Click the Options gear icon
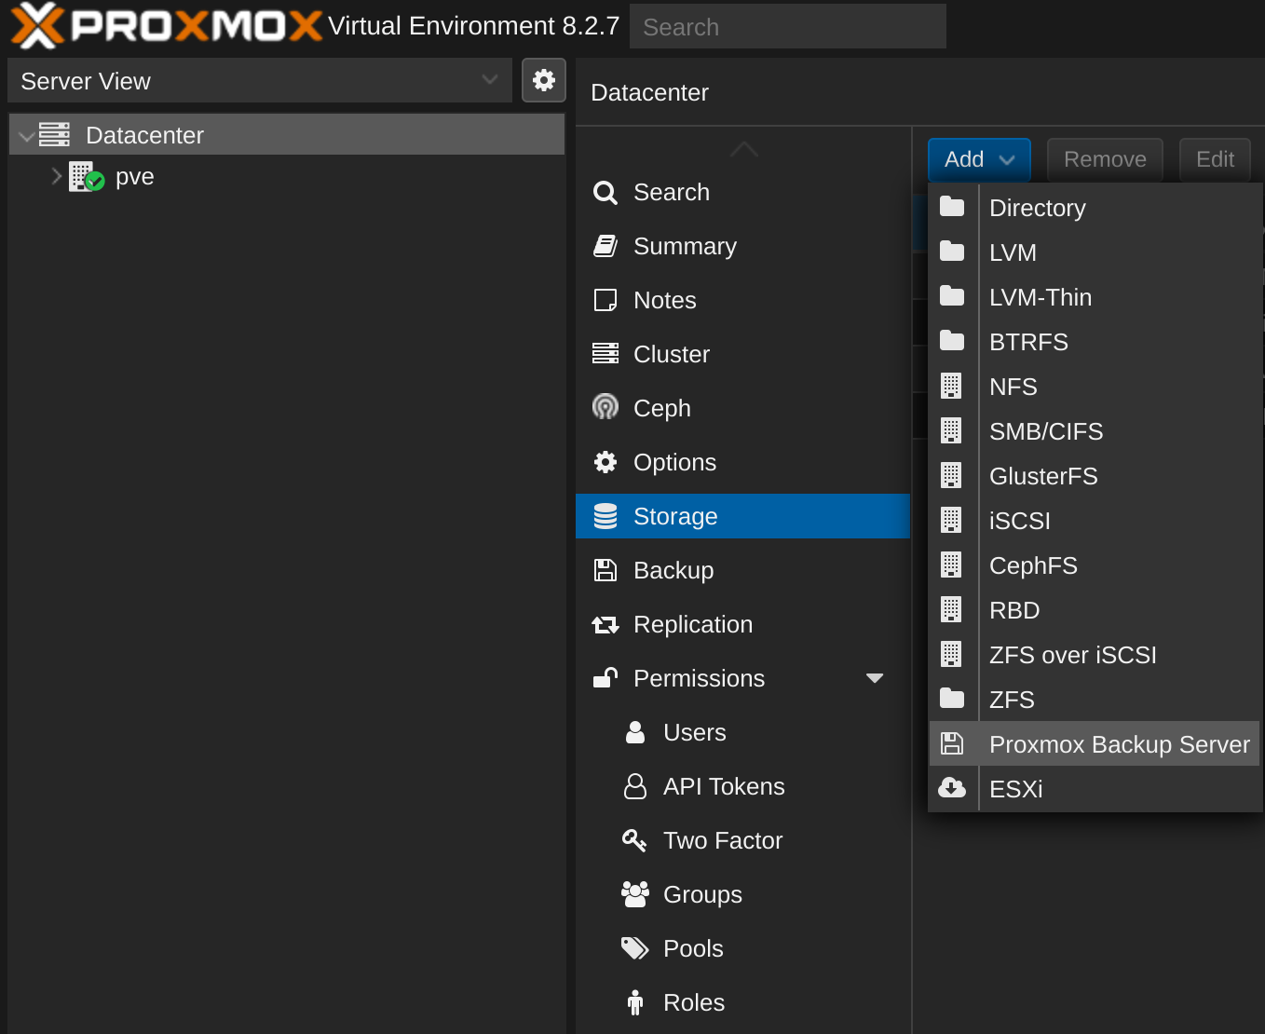This screenshot has width=1265, height=1034. click(x=605, y=462)
